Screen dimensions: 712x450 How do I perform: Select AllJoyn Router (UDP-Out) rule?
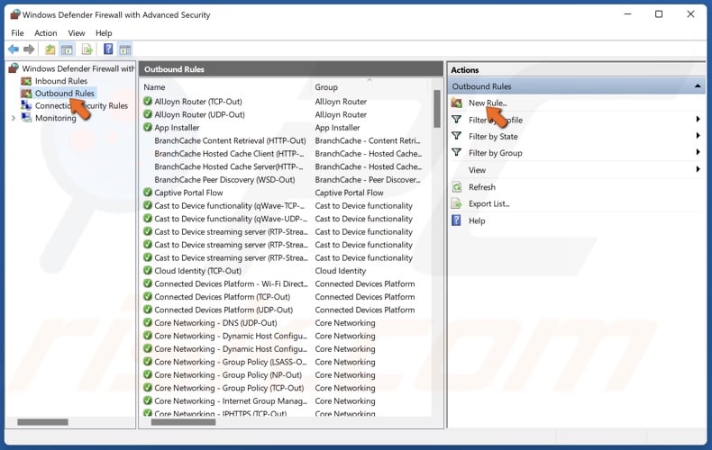[200, 114]
